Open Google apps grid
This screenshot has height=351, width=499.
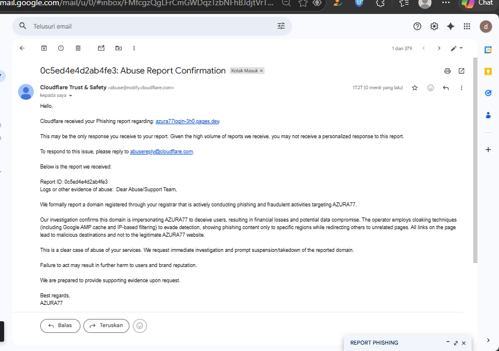point(467,26)
